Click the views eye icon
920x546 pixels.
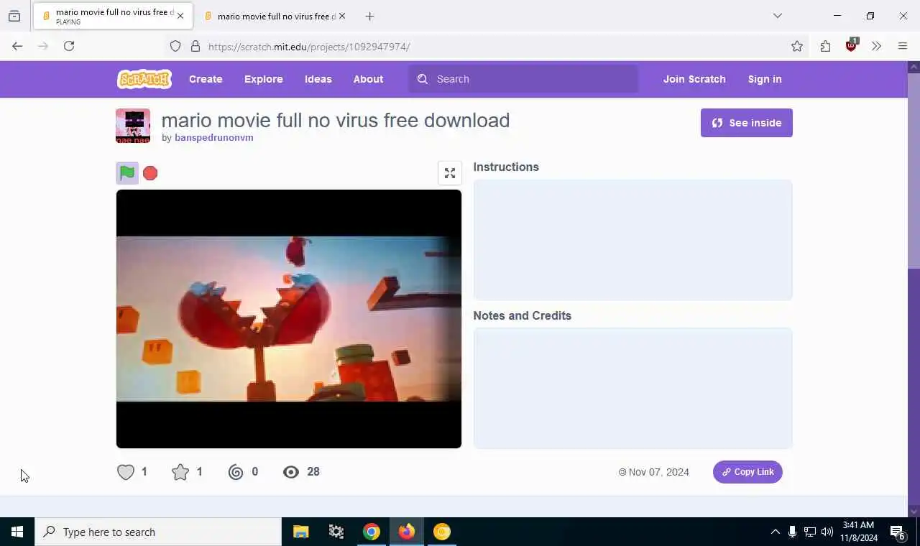click(291, 472)
